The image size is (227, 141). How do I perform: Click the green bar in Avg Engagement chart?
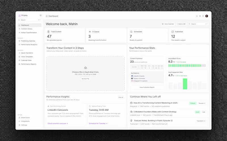point(185,84)
